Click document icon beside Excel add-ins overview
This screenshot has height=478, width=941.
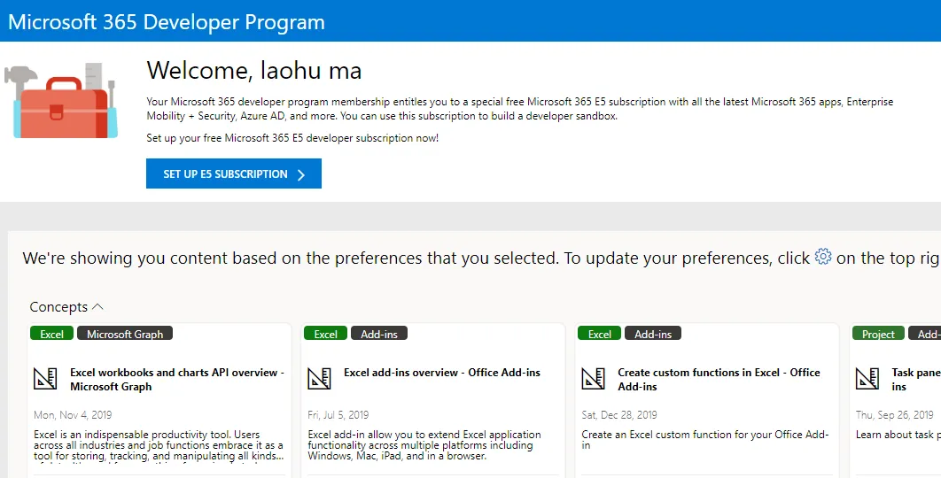(319, 379)
